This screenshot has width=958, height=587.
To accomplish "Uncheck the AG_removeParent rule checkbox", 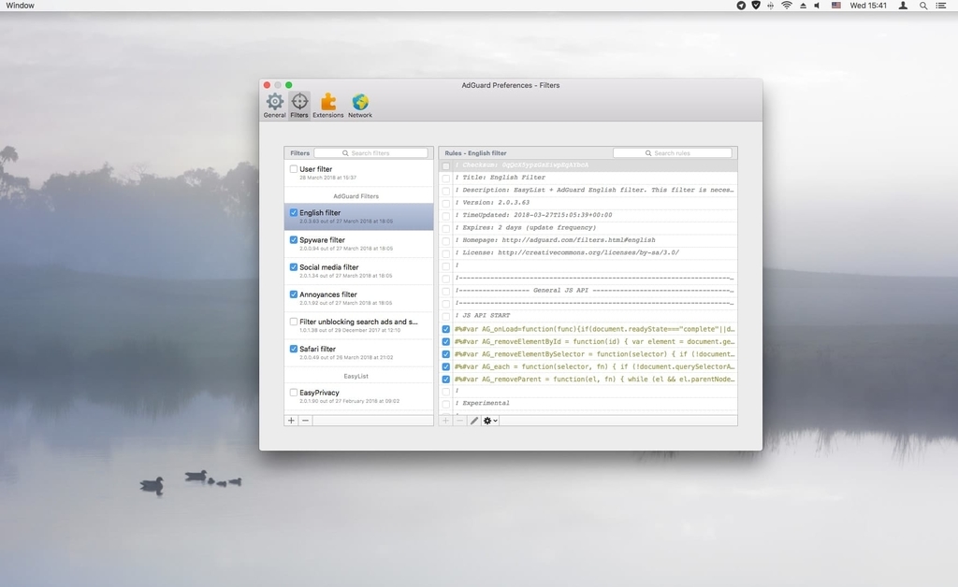I will click(x=446, y=379).
